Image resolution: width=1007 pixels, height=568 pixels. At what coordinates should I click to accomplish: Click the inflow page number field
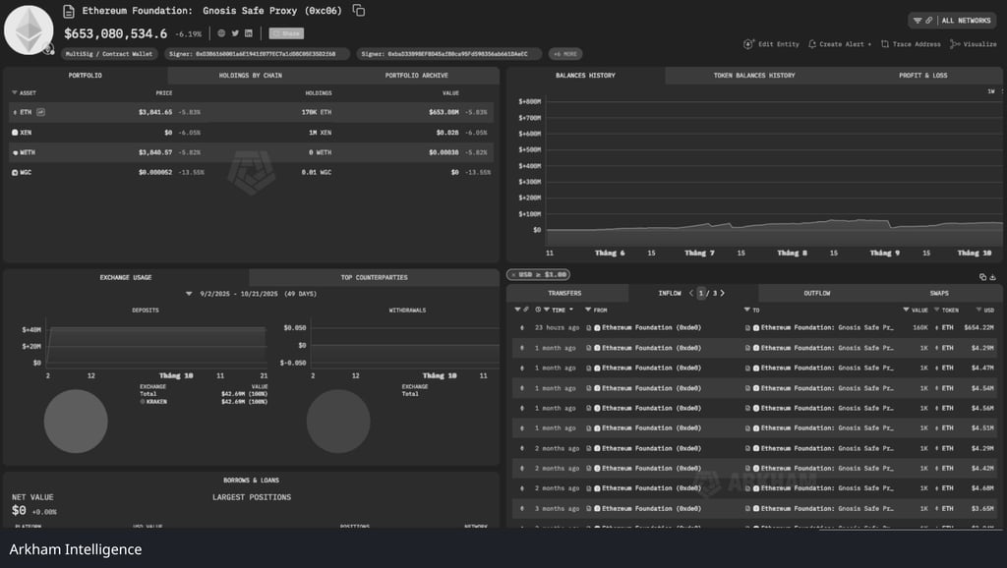701,293
